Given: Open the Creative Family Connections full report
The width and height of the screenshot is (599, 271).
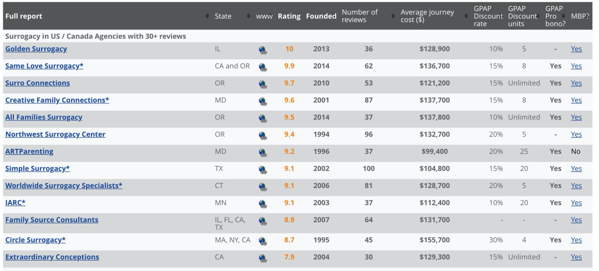Looking at the screenshot, I should 57,100.
